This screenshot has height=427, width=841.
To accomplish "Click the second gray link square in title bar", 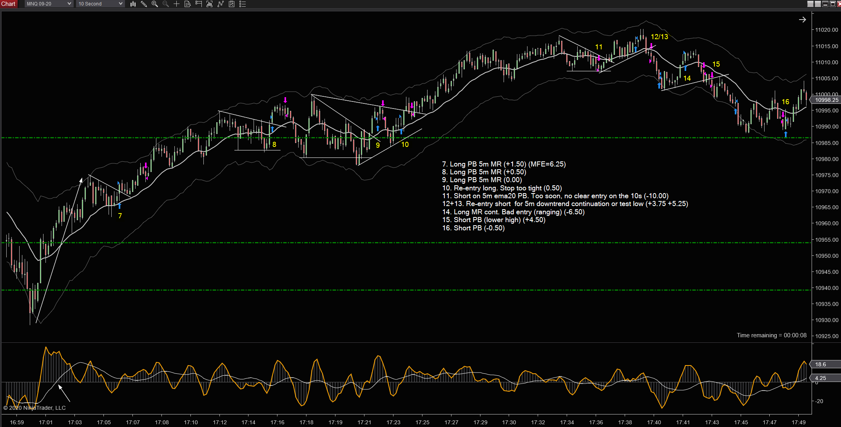I will (818, 4).
